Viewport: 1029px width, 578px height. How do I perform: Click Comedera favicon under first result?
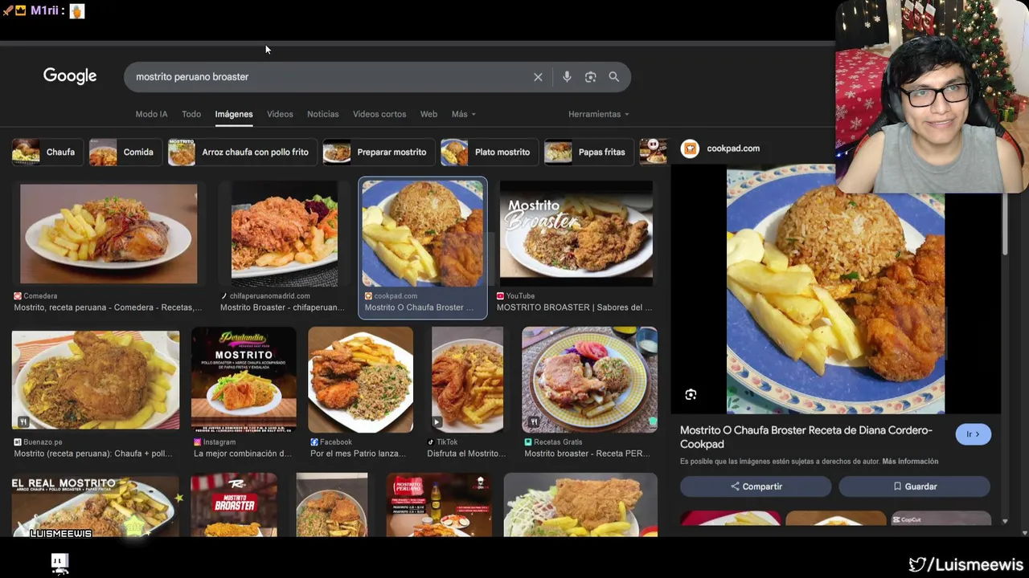point(18,296)
